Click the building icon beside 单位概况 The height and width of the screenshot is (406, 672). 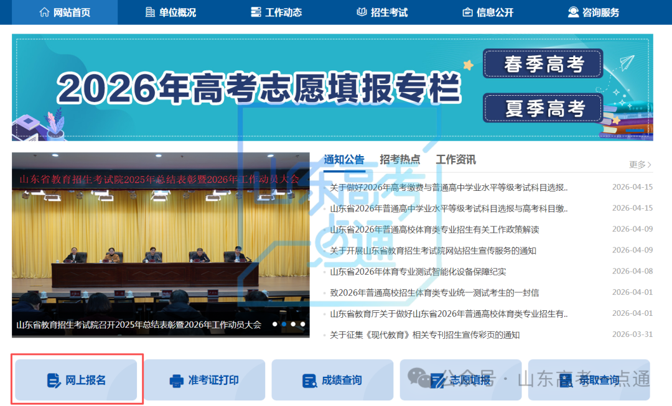(x=150, y=12)
